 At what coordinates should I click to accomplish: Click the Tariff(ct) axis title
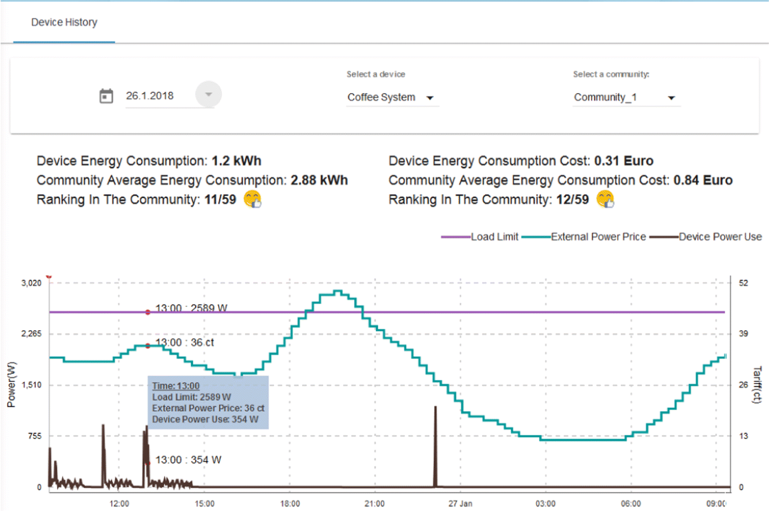(x=757, y=385)
